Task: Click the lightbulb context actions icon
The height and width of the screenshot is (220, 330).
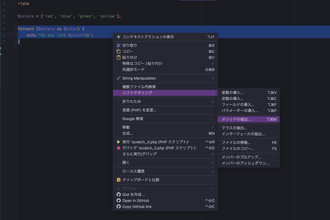Action: (119, 37)
